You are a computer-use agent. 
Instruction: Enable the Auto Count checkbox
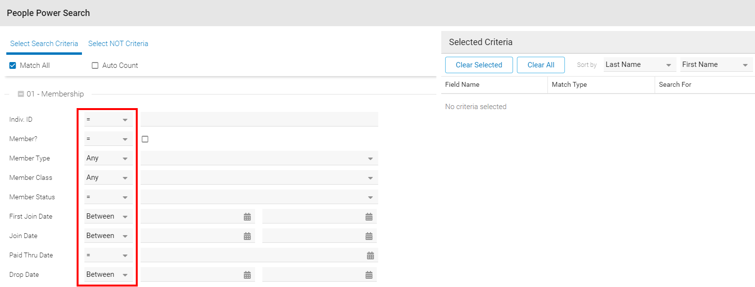(x=95, y=65)
